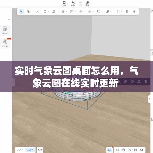Select the split columns tool
The height and width of the screenshot is (153, 153).
tap(127, 11)
